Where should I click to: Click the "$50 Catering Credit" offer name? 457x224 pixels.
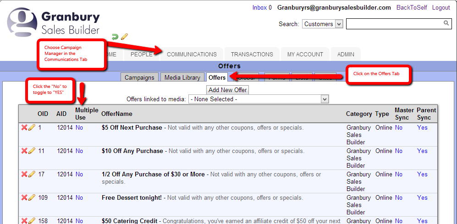[130, 221]
